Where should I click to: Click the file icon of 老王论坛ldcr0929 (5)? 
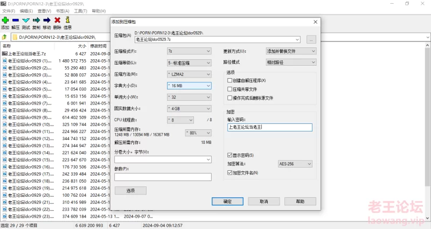[5, 89]
